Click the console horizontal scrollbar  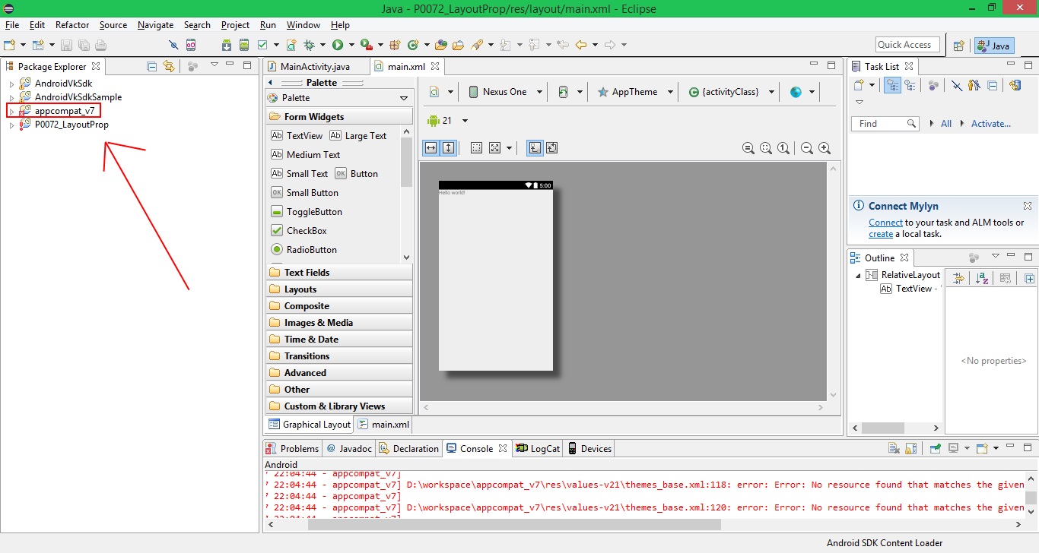pyautogui.click(x=513, y=525)
